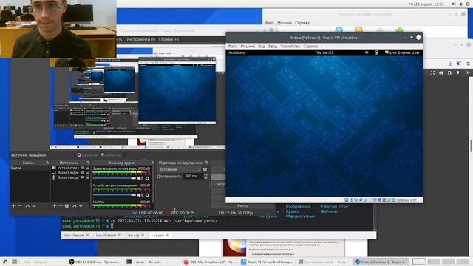Open Машина menu in the Fedora VirtualBox window
The height and width of the screenshot is (266, 473).
tap(248, 46)
